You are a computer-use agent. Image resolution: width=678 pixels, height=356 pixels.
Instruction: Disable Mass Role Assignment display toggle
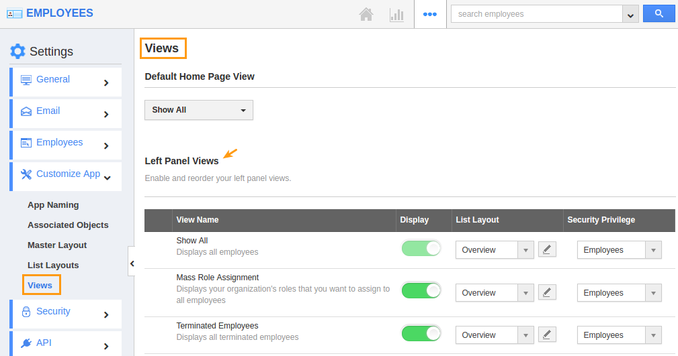click(x=421, y=291)
